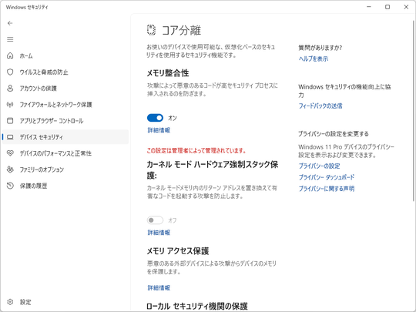Open デバイスのパフォーマンスと正常性 heart icon

(x=10, y=153)
